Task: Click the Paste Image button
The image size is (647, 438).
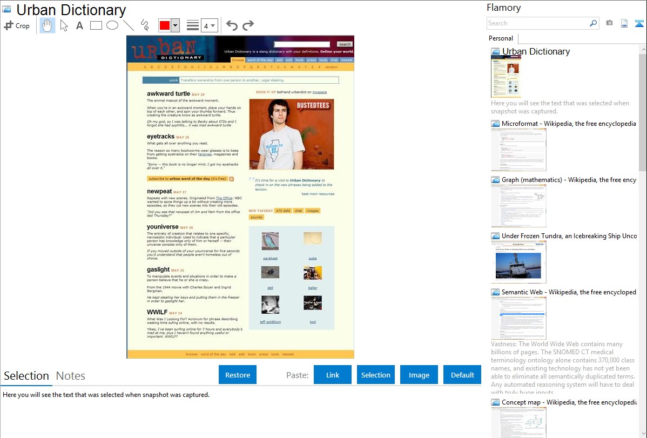Action: click(419, 375)
